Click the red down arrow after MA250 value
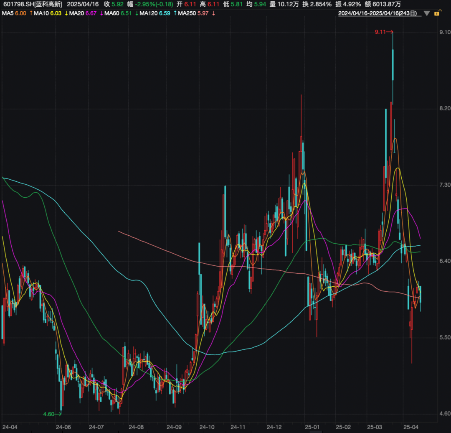This screenshot has height=433, width=451. pos(214,13)
